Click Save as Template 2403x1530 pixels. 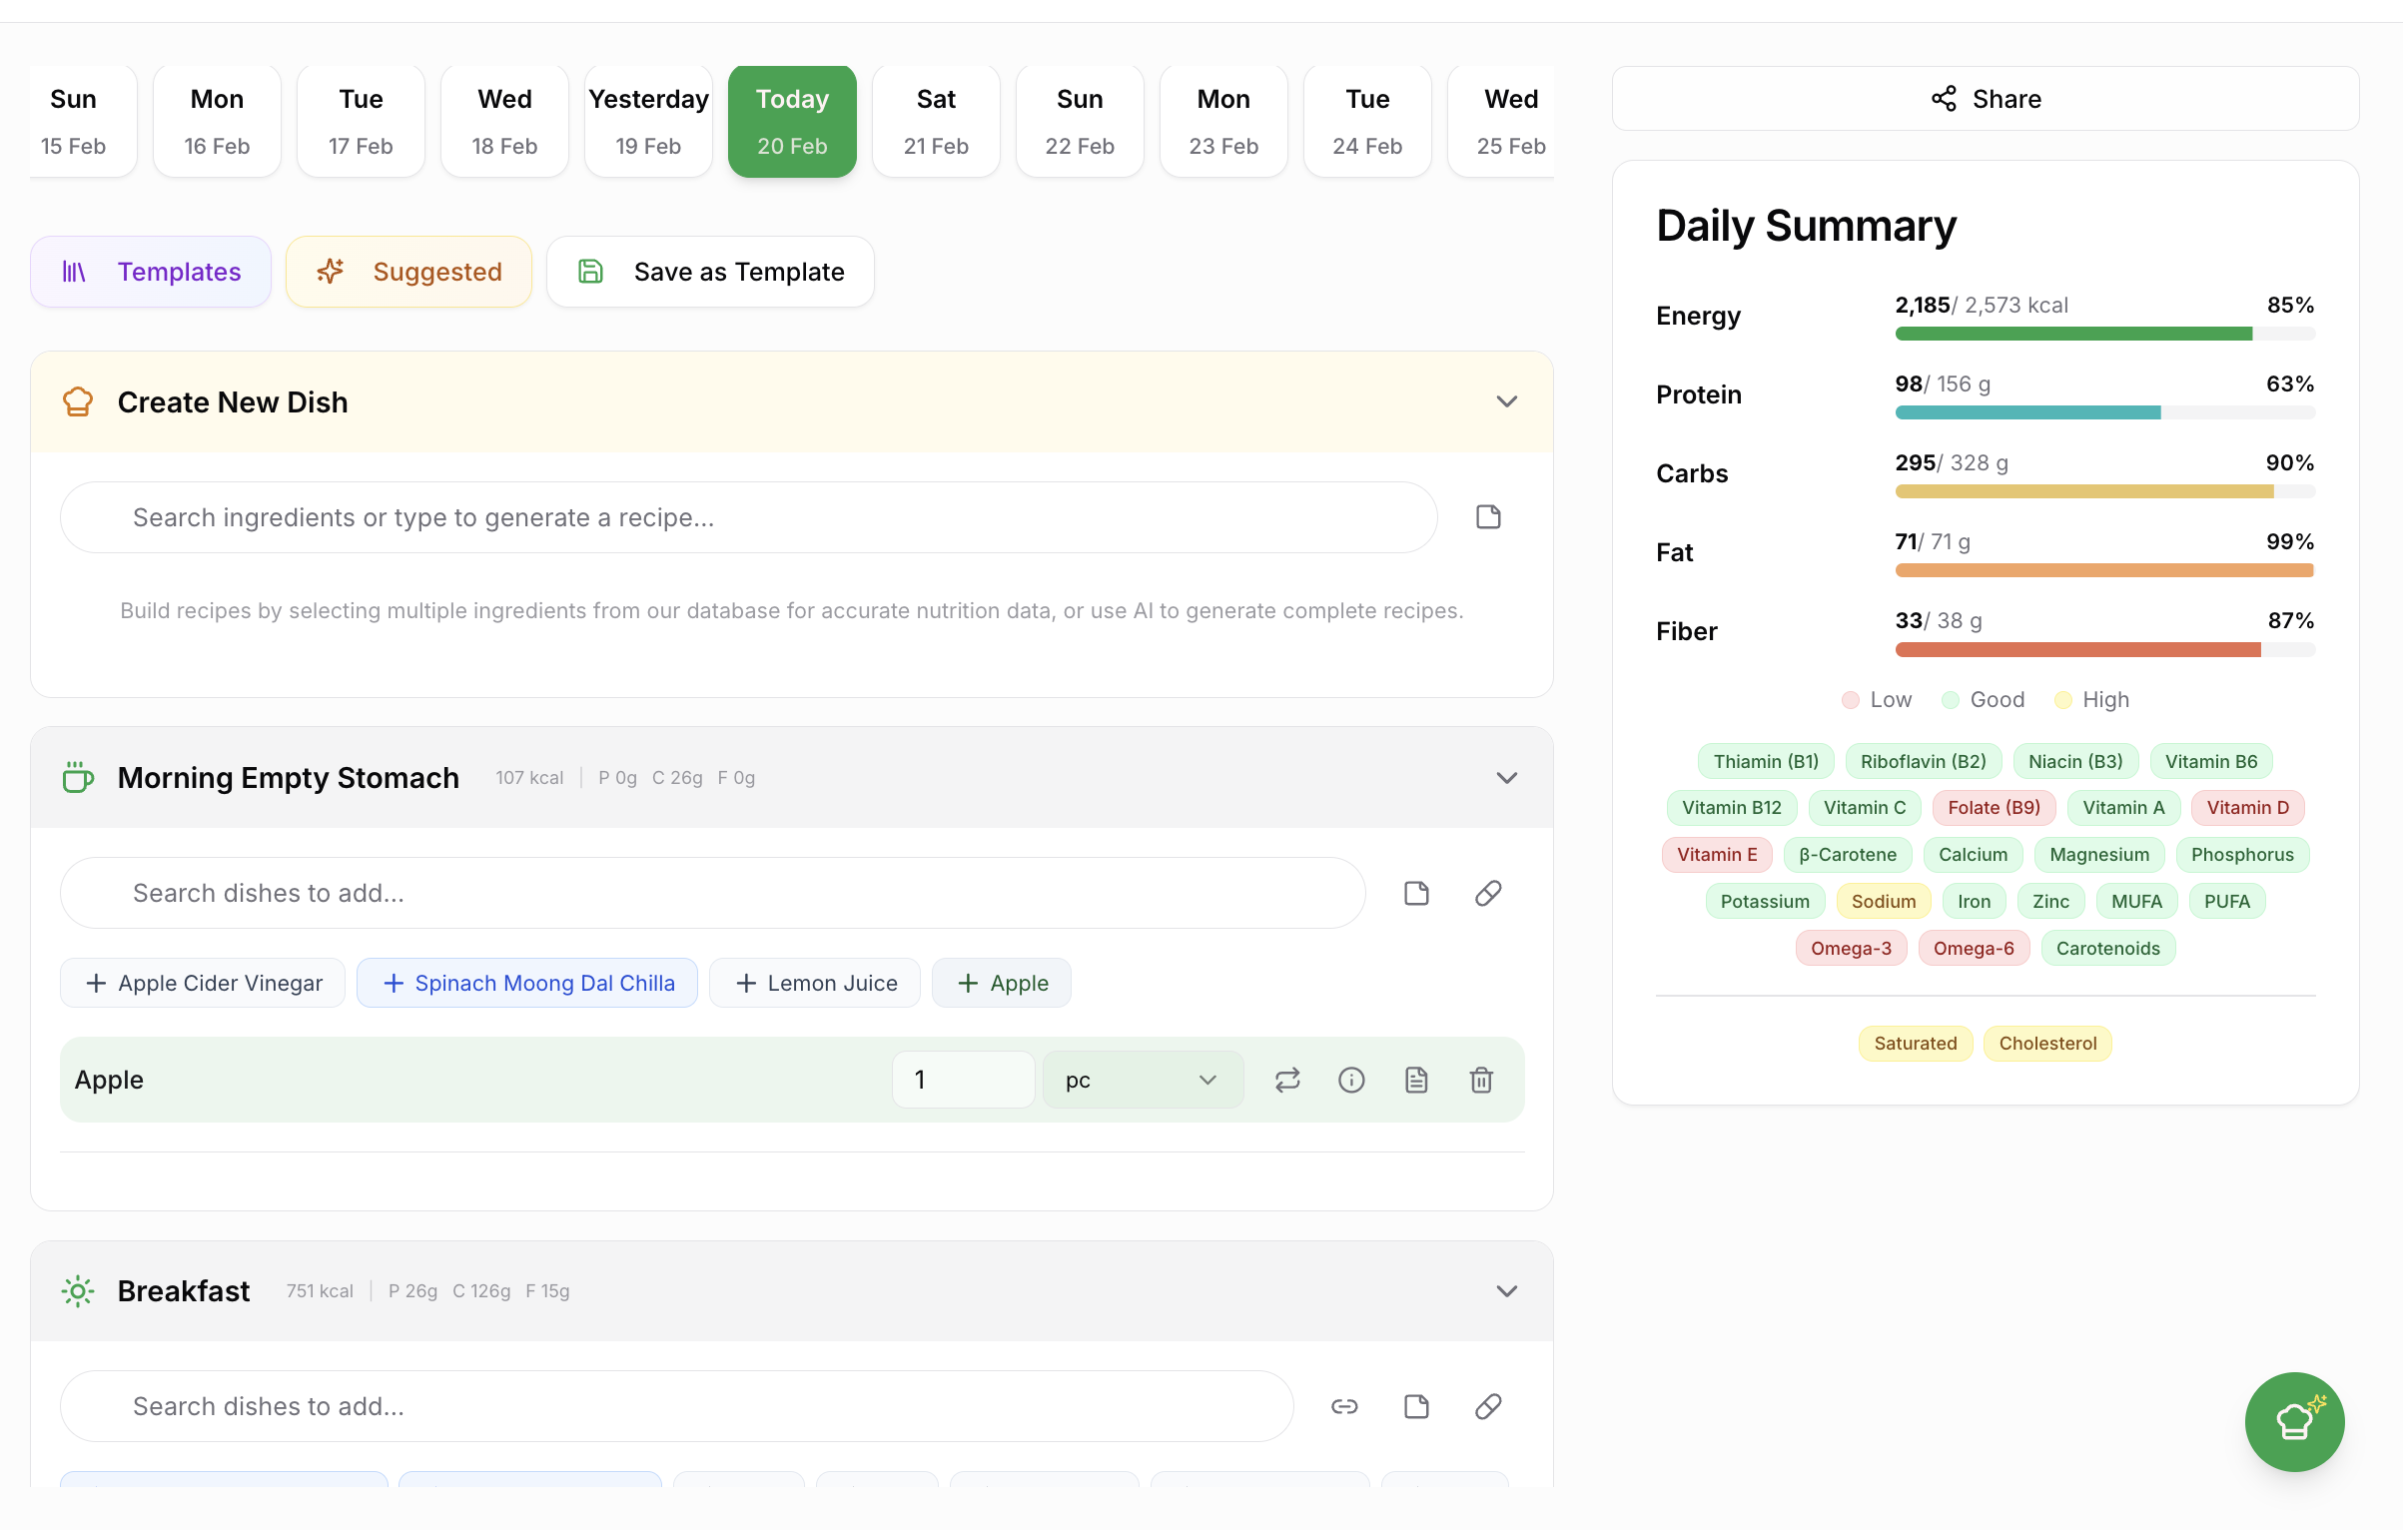710,271
